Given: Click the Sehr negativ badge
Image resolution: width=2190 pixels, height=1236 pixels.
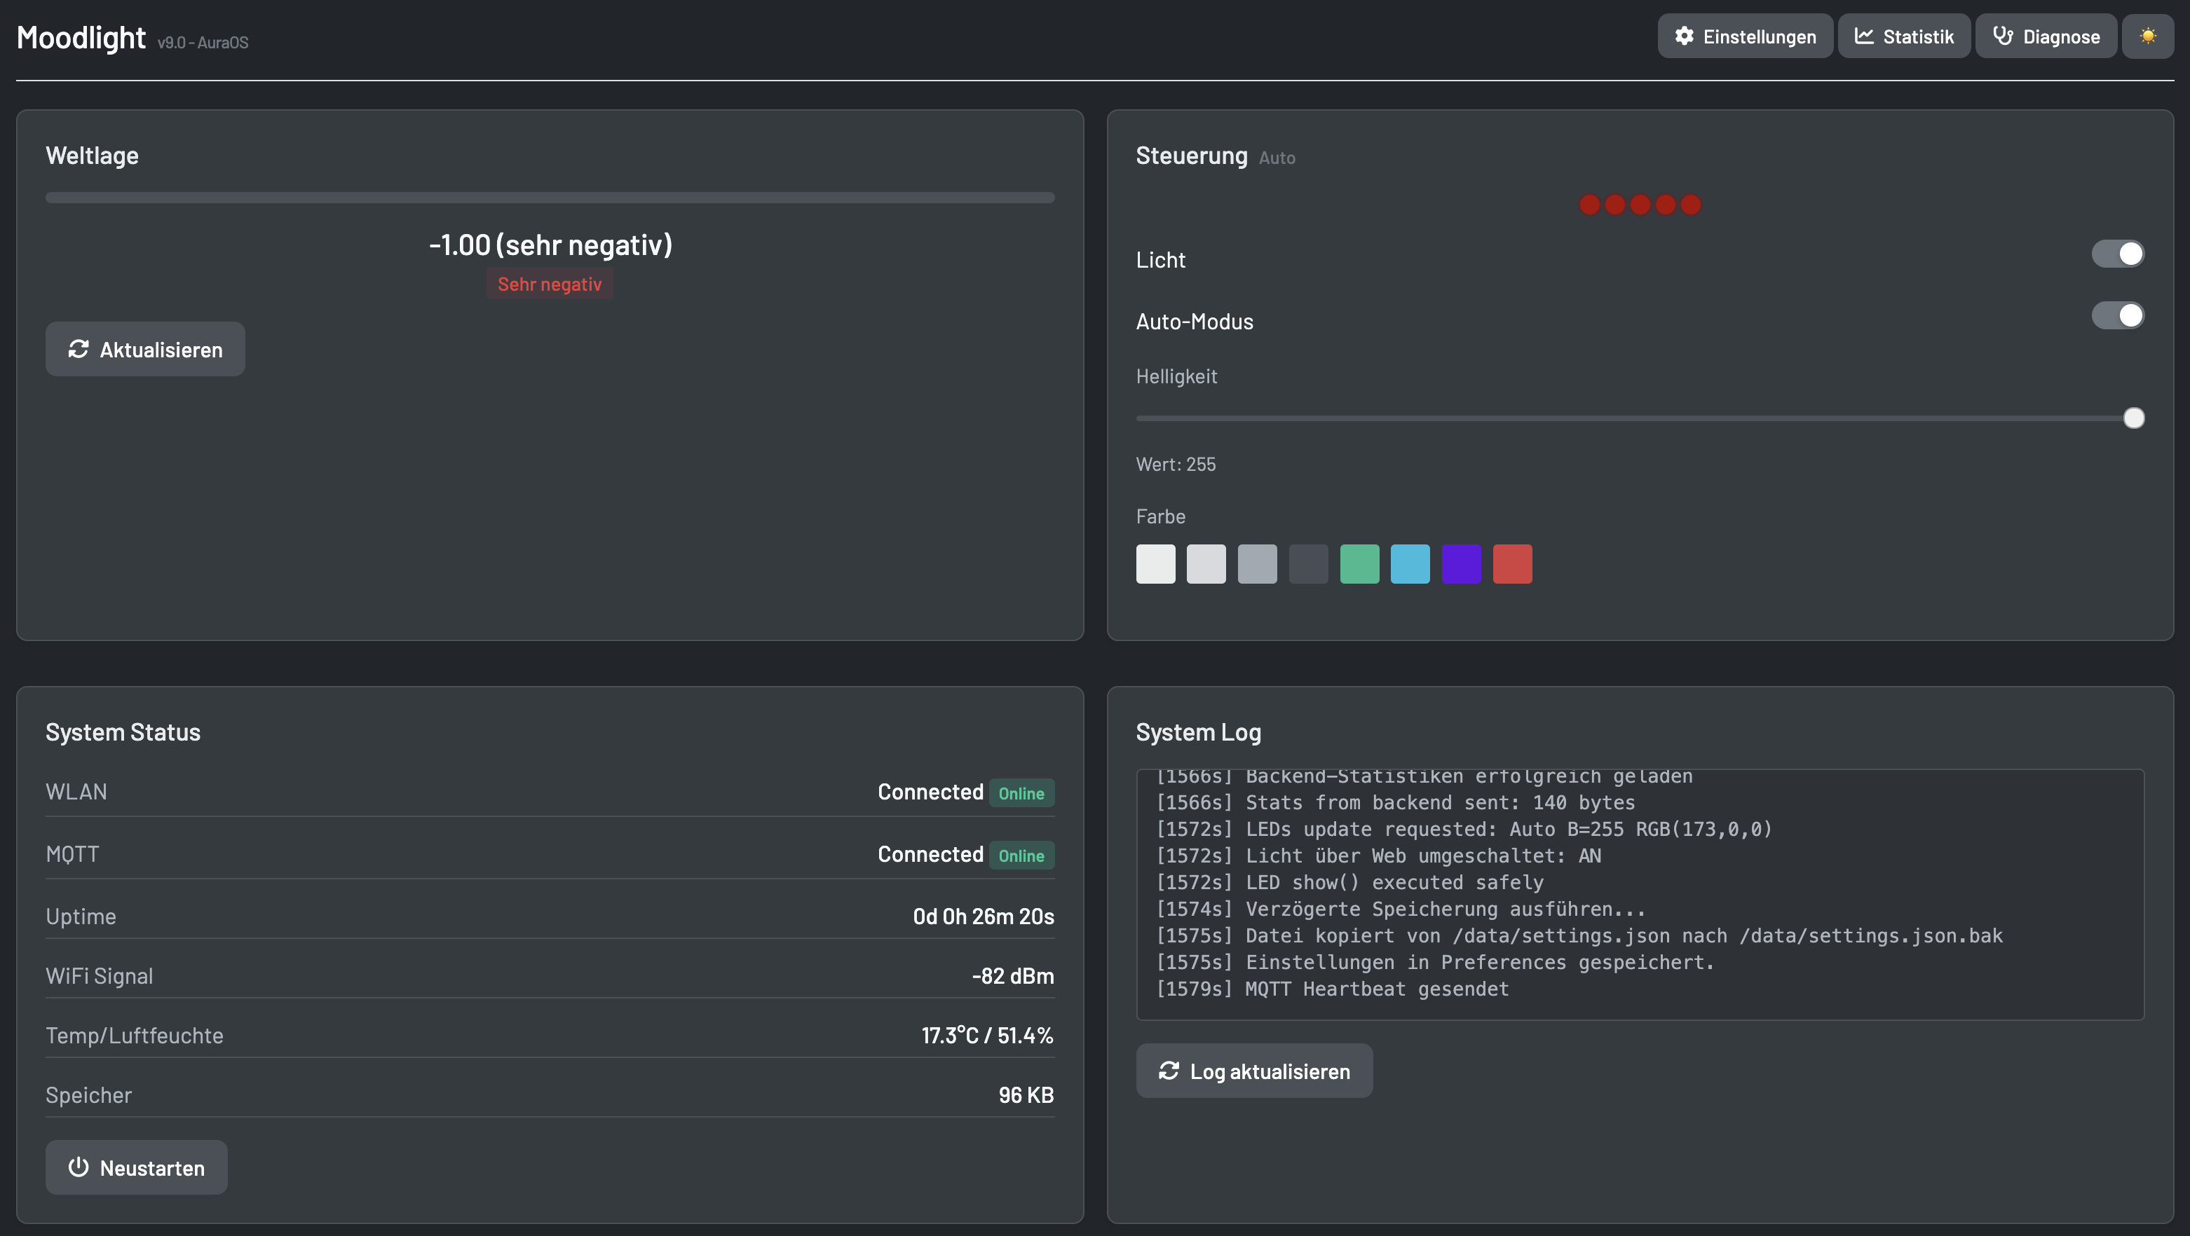Looking at the screenshot, I should pos(549,284).
